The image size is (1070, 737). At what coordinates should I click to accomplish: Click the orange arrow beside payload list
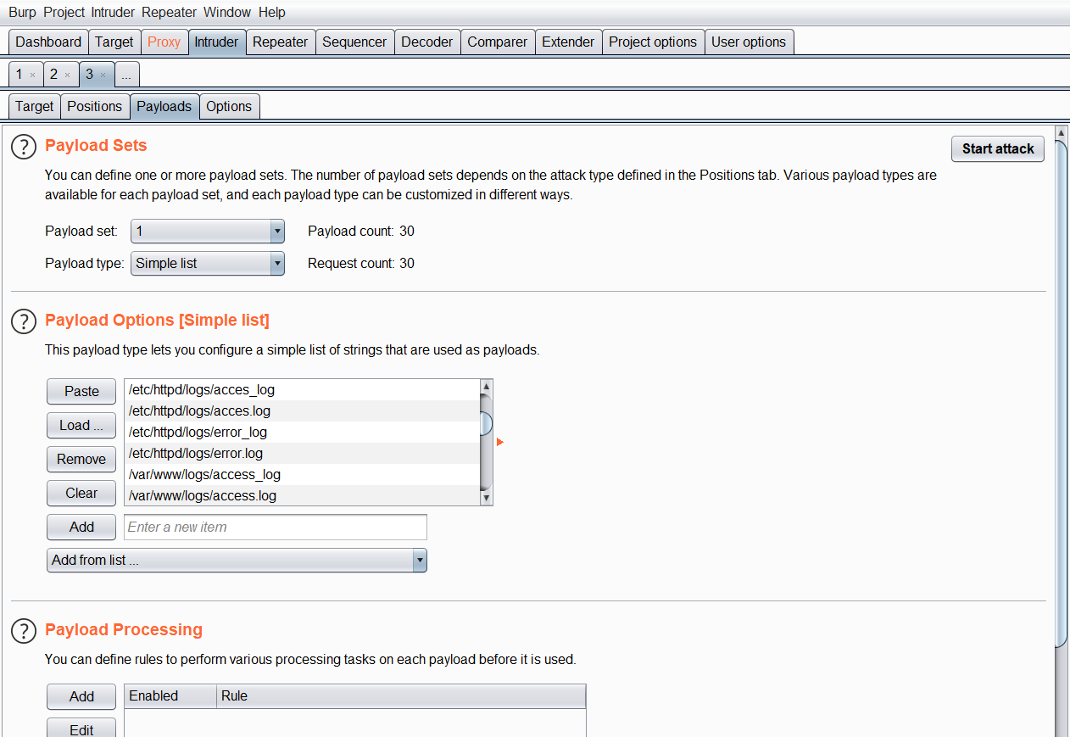pos(500,442)
